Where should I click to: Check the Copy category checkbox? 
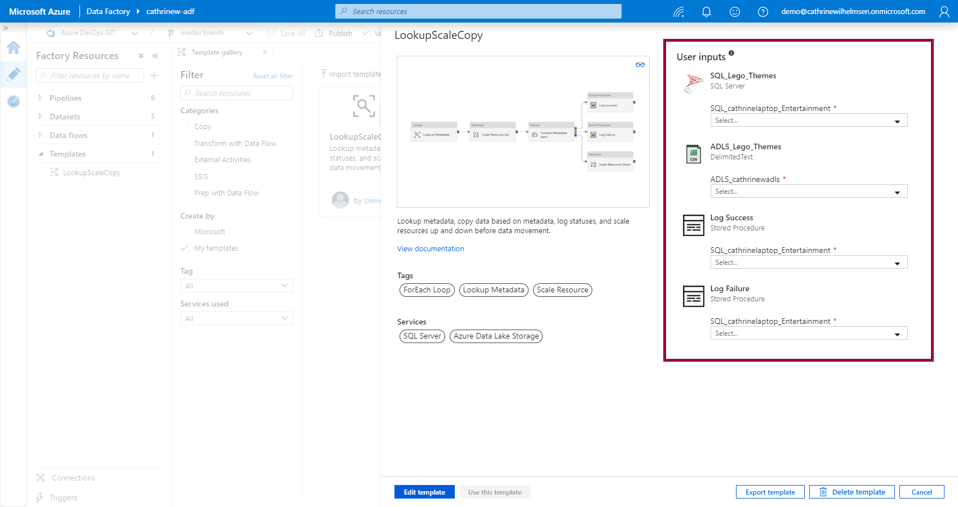pyautogui.click(x=185, y=127)
